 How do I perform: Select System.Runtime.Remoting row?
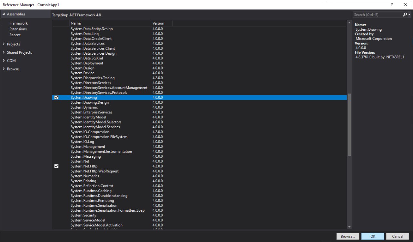199,201
